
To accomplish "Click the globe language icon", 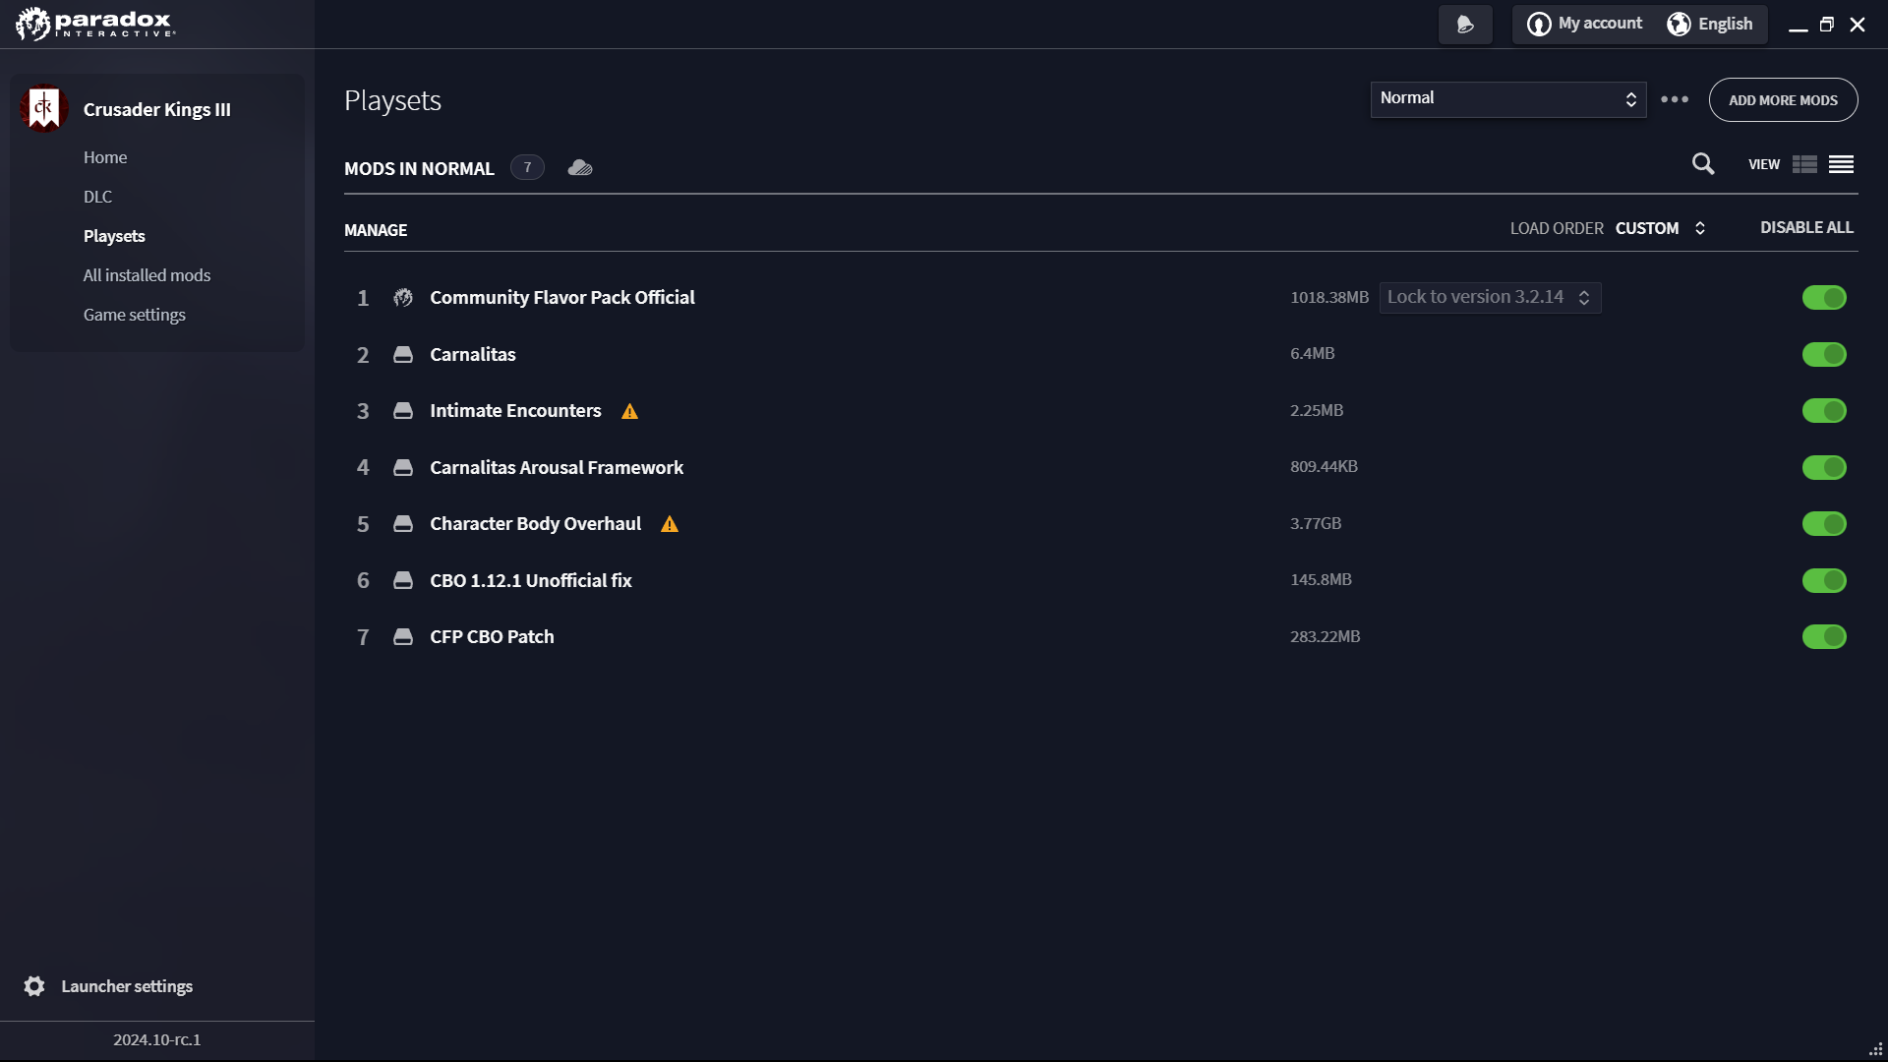I will pyautogui.click(x=1679, y=24).
